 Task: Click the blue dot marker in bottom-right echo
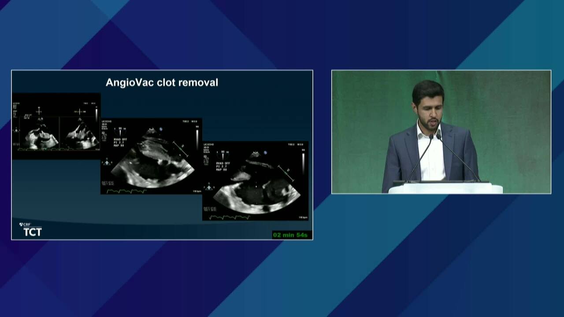265,152
